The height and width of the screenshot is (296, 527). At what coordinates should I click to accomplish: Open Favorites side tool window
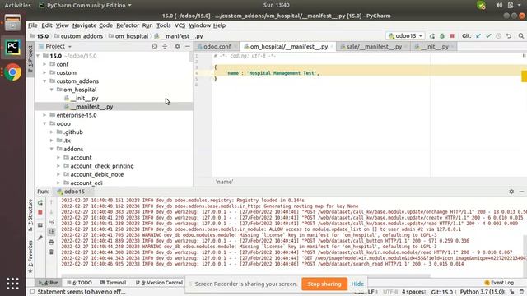(x=30, y=257)
